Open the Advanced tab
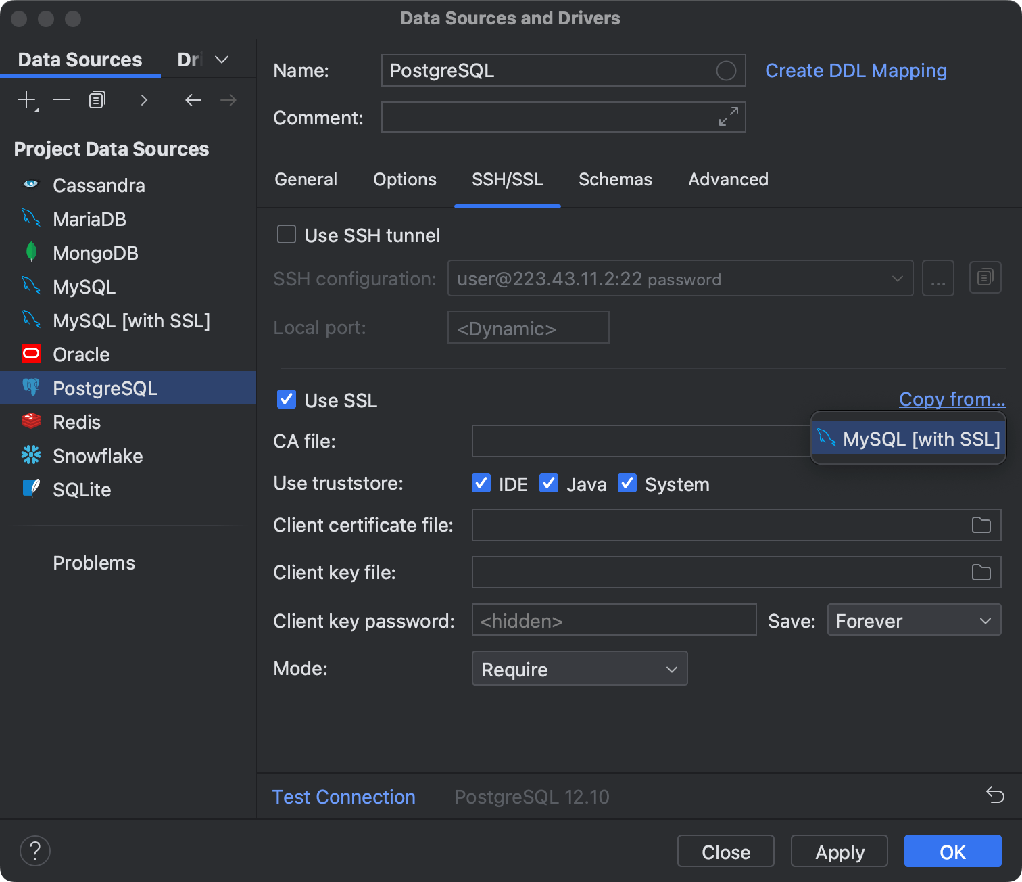Image resolution: width=1022 pixels, height=882 pixels. tap(728, 179)
